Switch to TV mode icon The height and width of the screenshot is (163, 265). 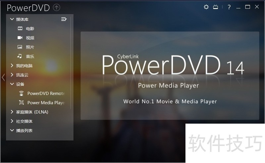(216, 7)
